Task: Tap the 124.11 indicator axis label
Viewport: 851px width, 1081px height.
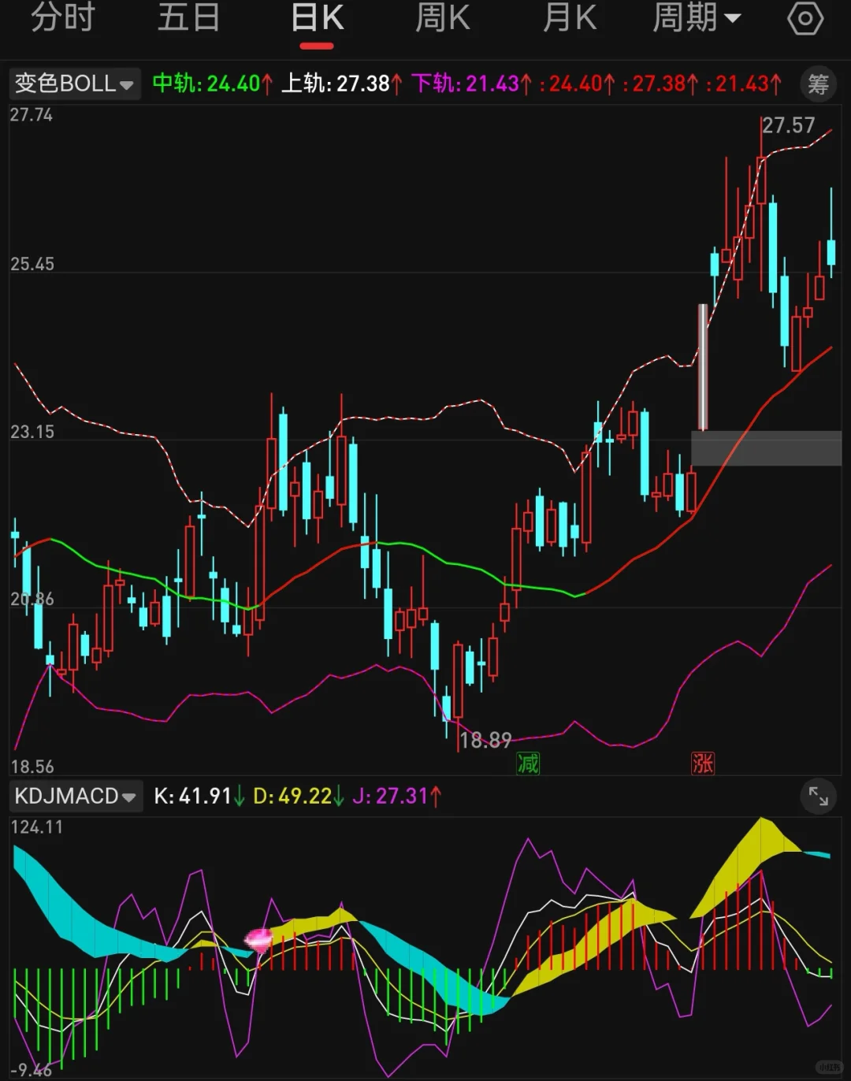Action: click(36, 827)
